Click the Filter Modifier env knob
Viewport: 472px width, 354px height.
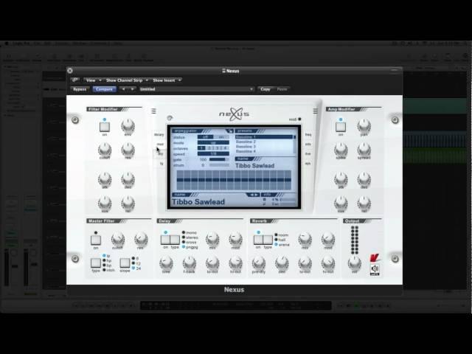click(x=128, y=125)
